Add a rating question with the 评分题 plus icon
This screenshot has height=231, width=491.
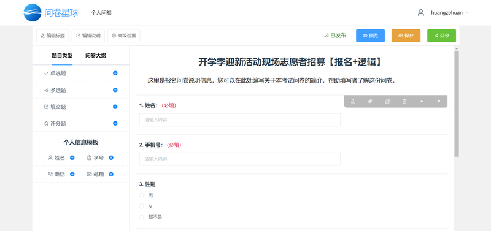[x=115, y=124]
